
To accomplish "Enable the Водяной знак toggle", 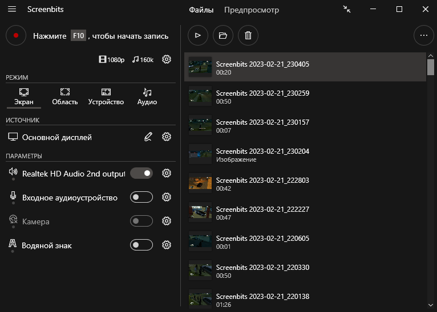I will 141,245.
